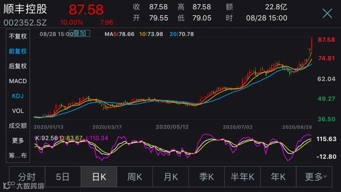
Task: Click K:92.56 KDJ value
Action: [x=46, y=138]
